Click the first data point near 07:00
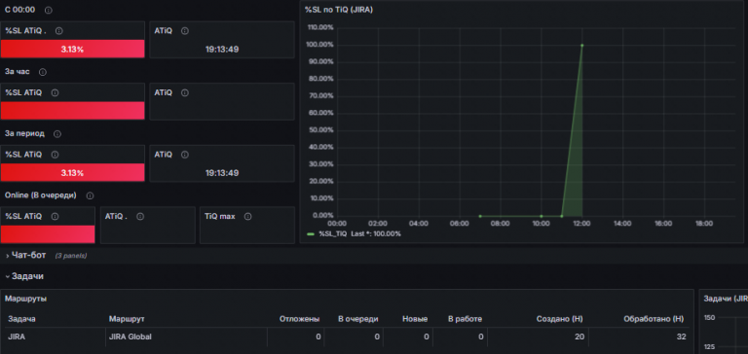 pyautogui.click(x=480, y=216)
